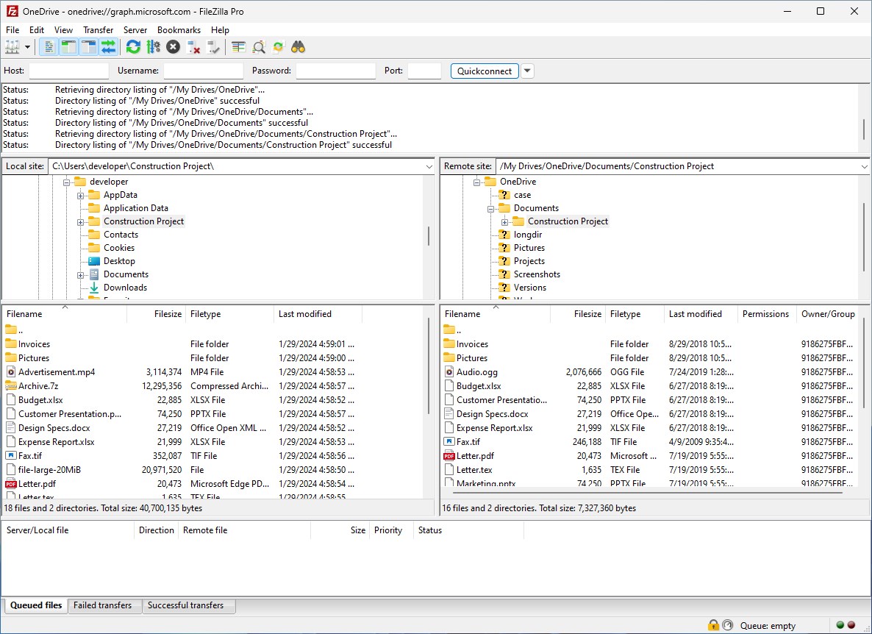Image resolution: width=872 pixels, height=634 pixels.
Task: Toggle processing of the transfer queue
Action: click(153, 46)
